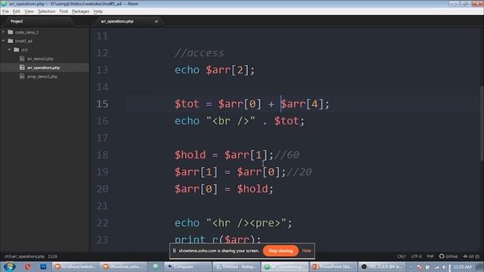Show hidden tray icons arrow
The width and height of the screenshot is (484, 272).
coord(411,267)
